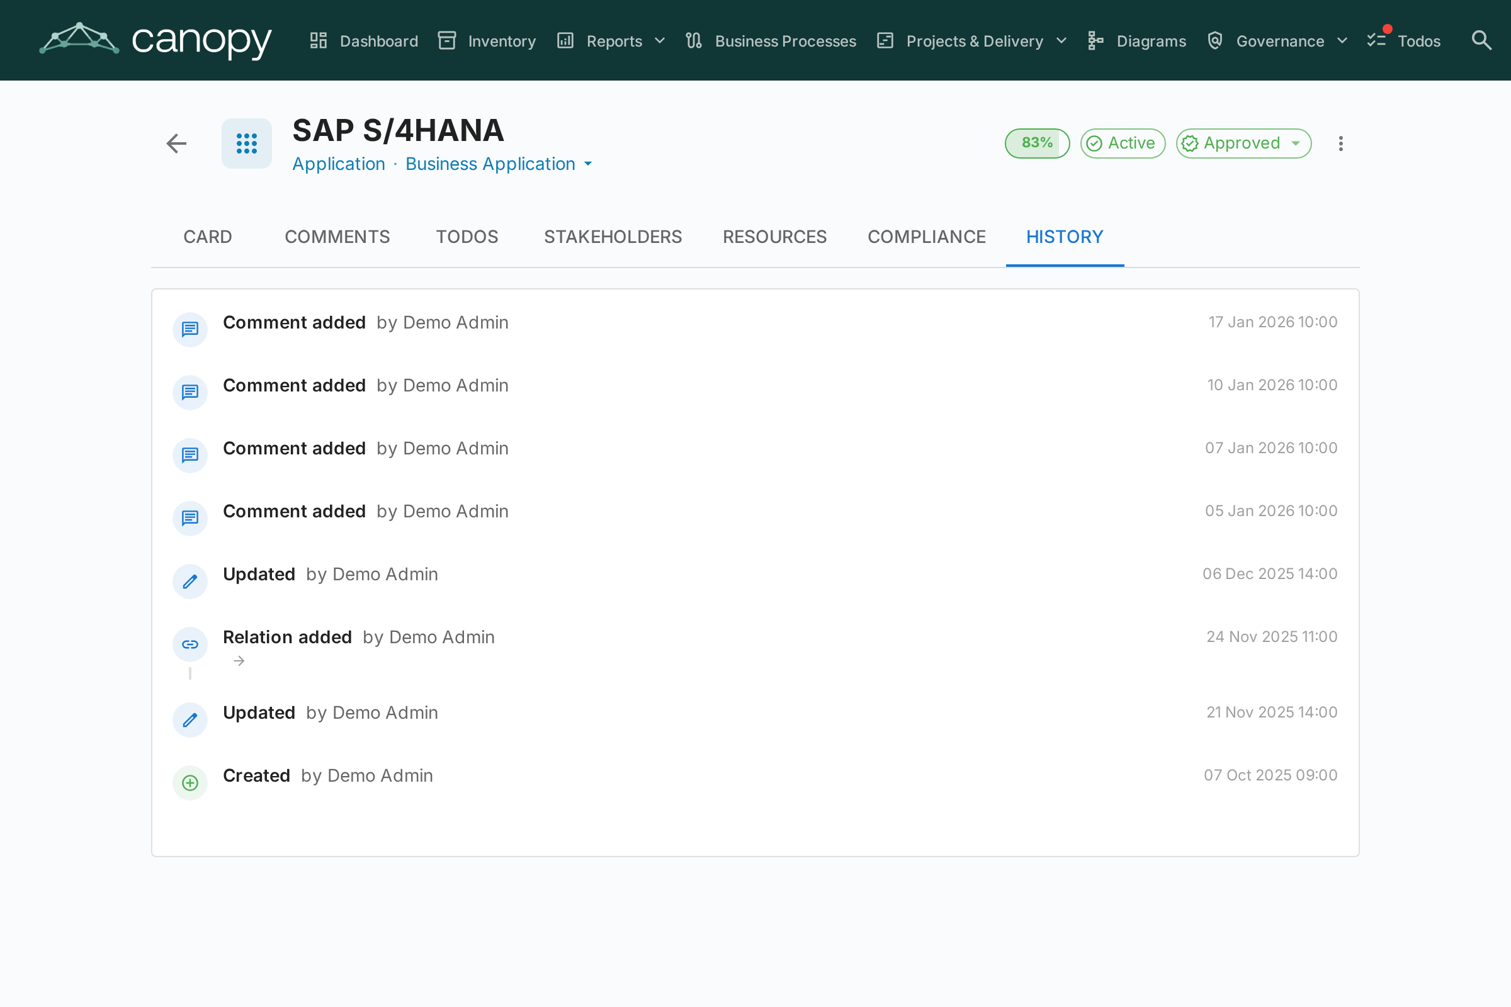View the STAKEHOLDERS tab
The image size is (1511, 1007).
[x=613, y=237]
